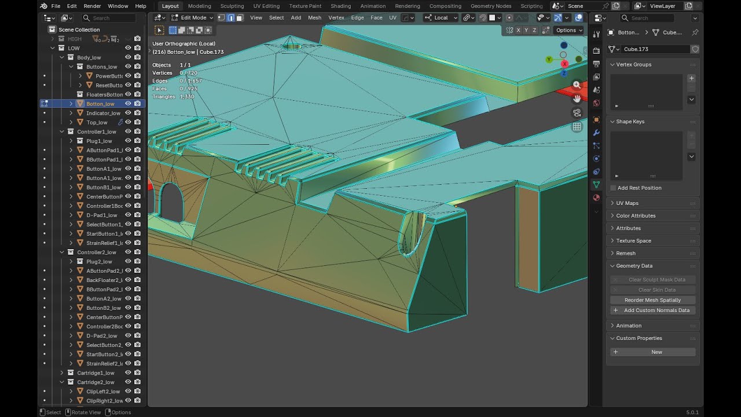
Task: Click New under Custom Properties
Action: pos(652,352)
